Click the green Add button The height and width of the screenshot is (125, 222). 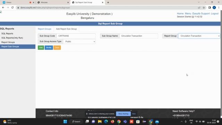click(41, 48)
